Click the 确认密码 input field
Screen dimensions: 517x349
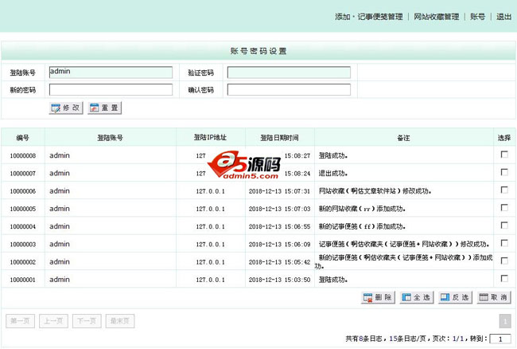(x=289, y=90)
